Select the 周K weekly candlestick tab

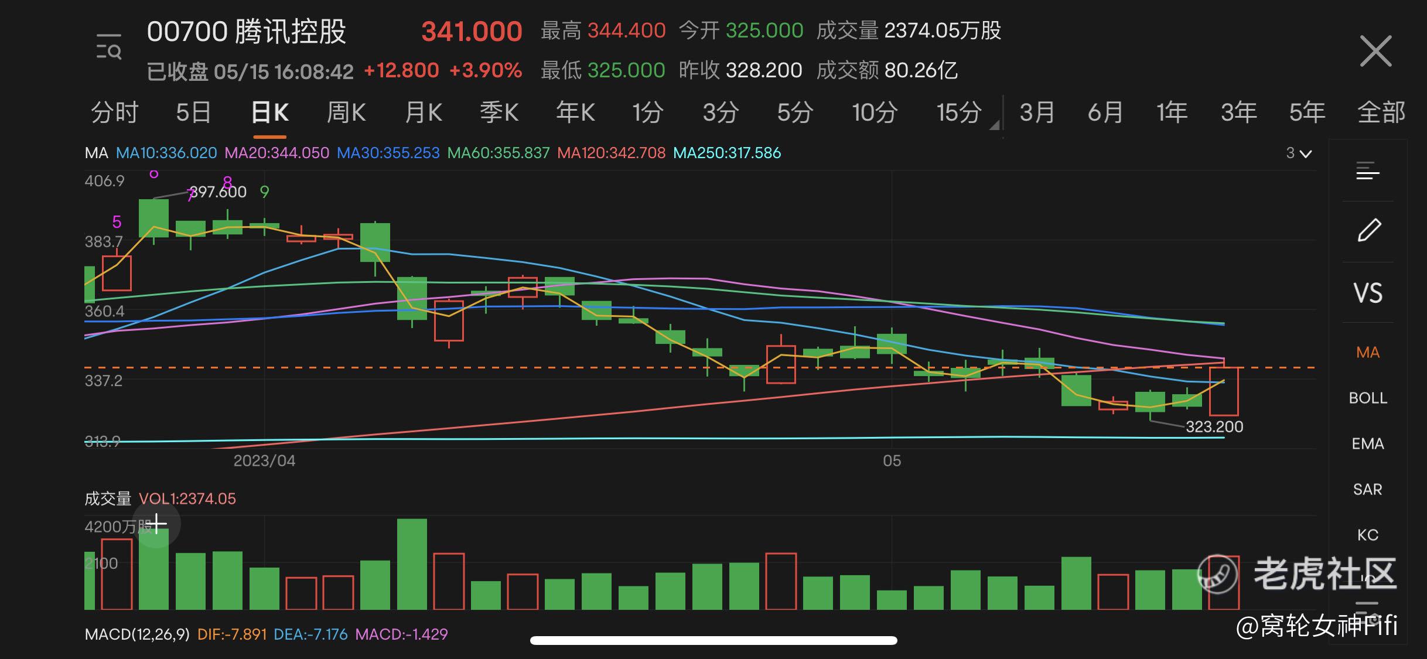(346, 112)
